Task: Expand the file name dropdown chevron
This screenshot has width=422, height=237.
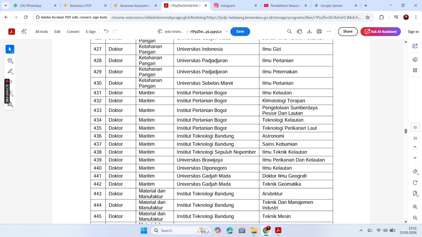Action: (x=227, y=32)
